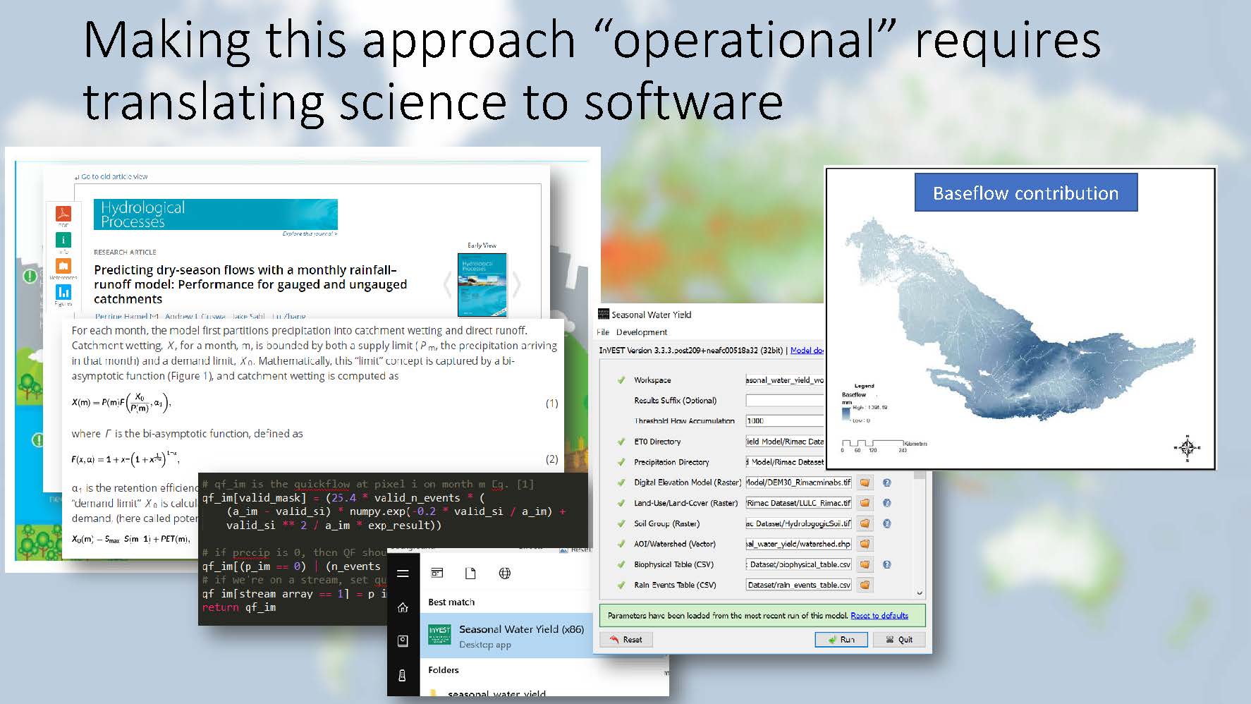Click the Quit button
The height and width of the screenshot is (704, 1251).
(899, 640)
